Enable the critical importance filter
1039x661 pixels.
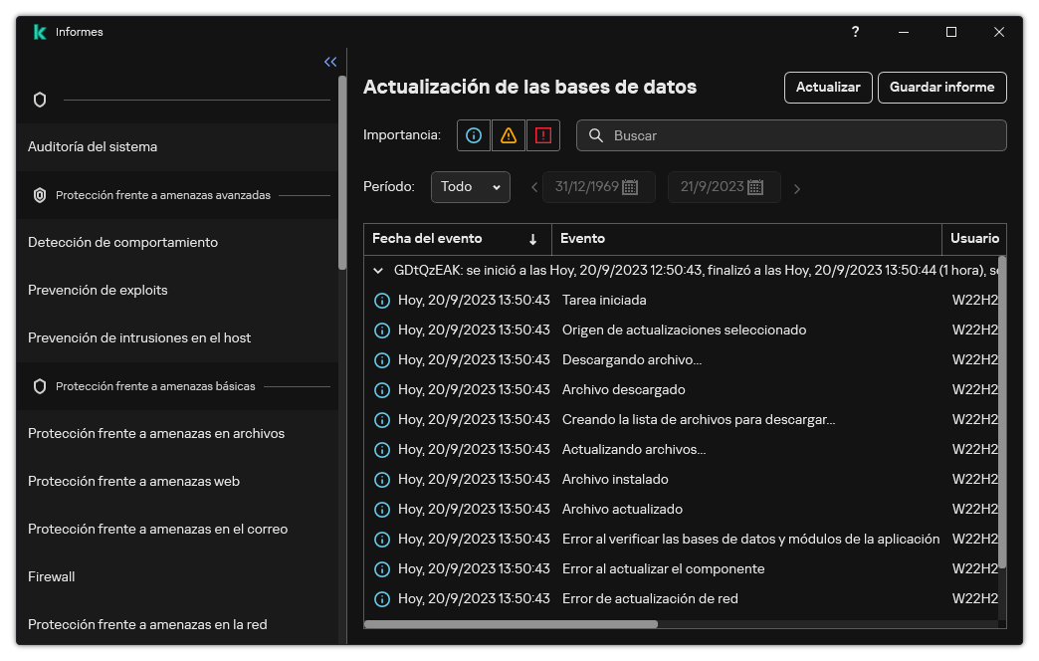coord(543,135)
